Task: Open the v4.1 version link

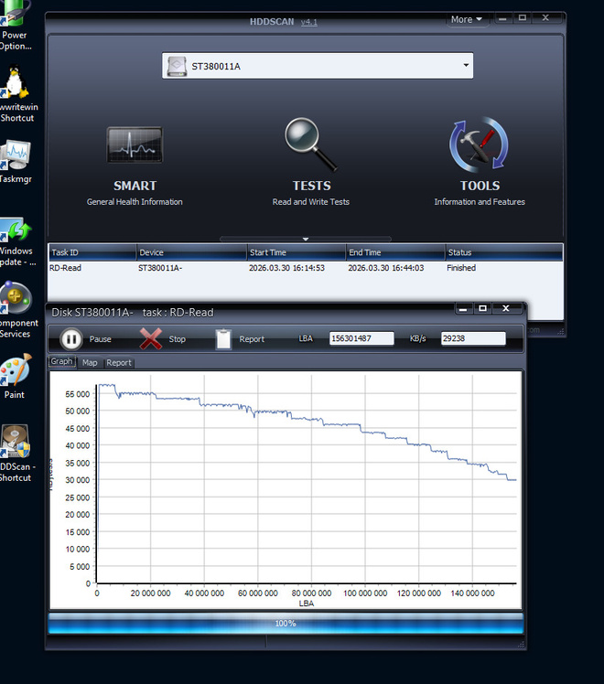Action: [309, 22]
